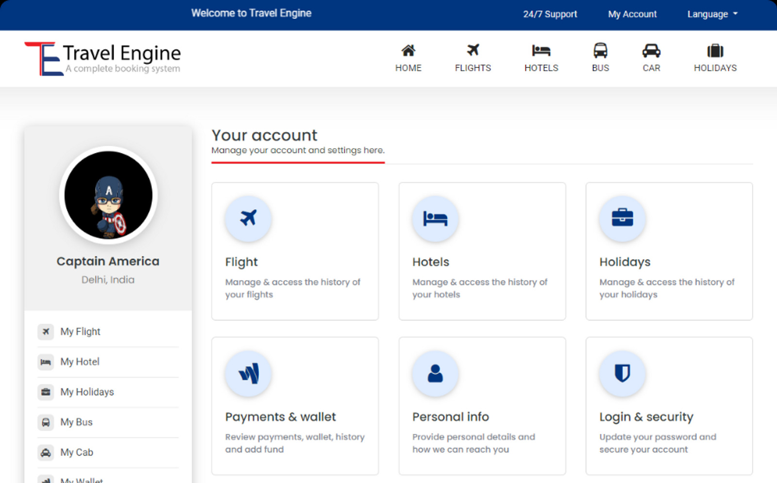Select the Bus icon in the top navigation
The height and width of the screenshot is (483, 777).
coord(600,50)
